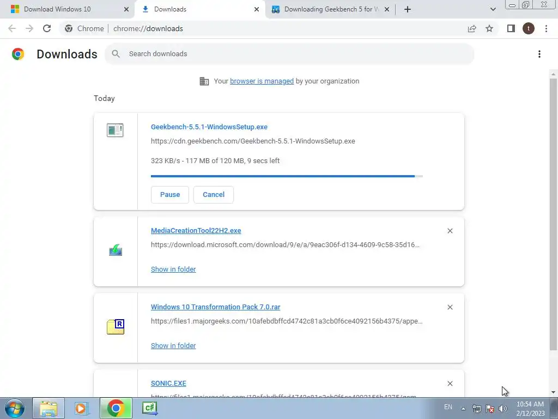The image size is (558, 419).
Task: Open the Action Center flag icon
Action: point(490,408)
